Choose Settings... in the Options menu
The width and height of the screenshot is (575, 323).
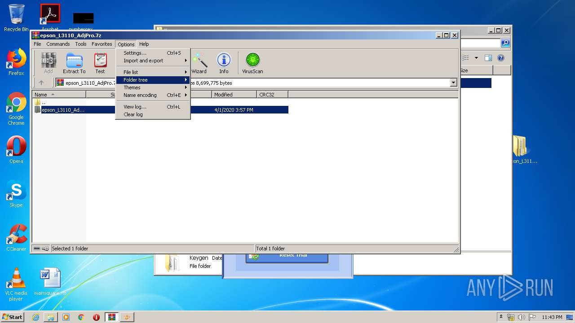[153, 53]
